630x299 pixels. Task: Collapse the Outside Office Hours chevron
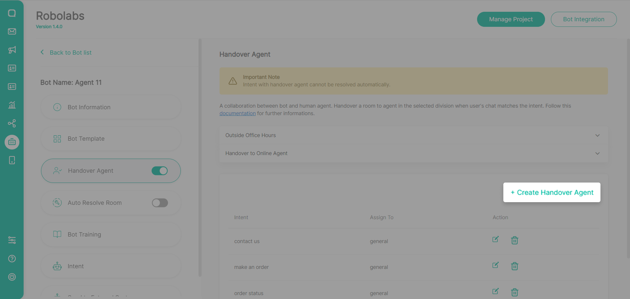pyautogui.click(x=597, y=135)
